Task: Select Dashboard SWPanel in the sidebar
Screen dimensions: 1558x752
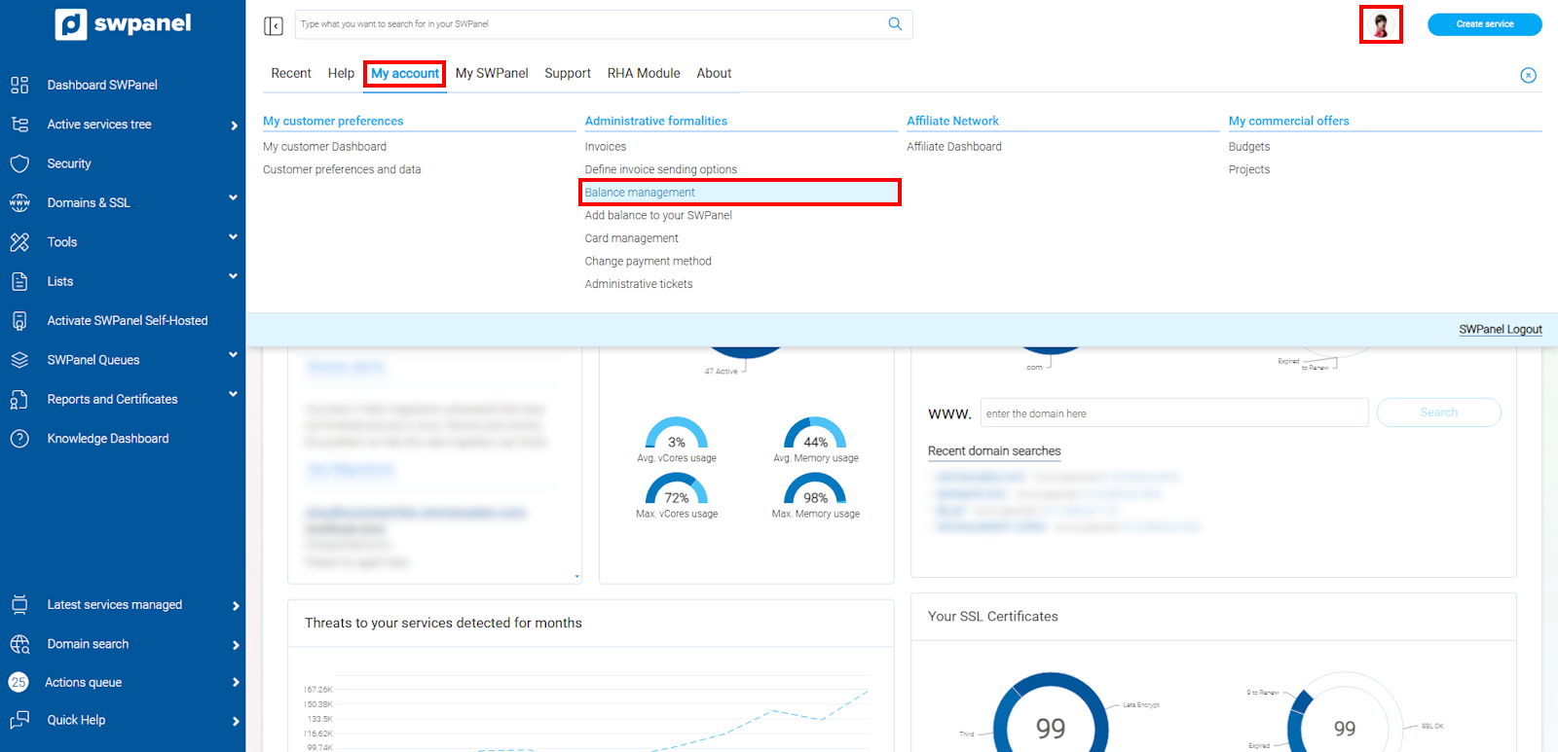Action: pyautogui.click(x=102, y=85)
